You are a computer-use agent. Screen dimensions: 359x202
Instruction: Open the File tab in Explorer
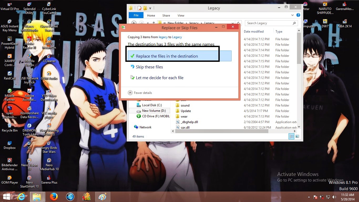pyautogui.click(x=136, y=15)
